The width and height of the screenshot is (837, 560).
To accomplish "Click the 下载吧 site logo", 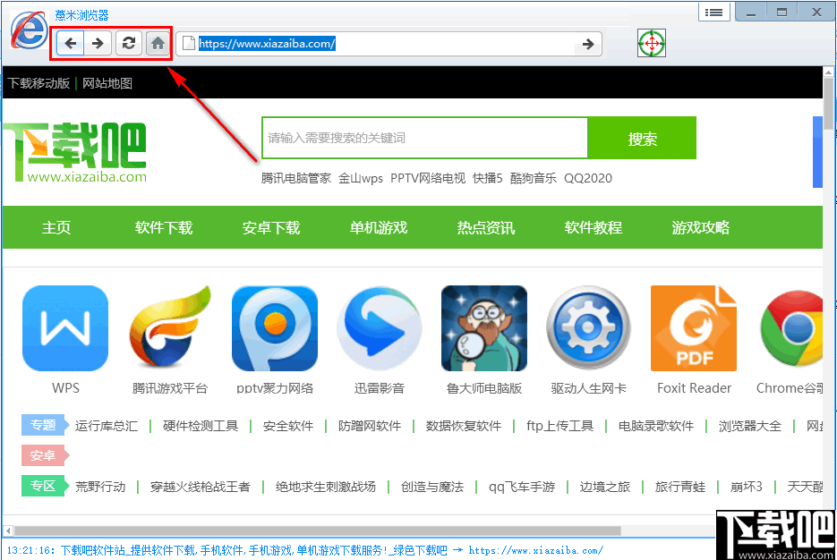I will pos(75,153).
